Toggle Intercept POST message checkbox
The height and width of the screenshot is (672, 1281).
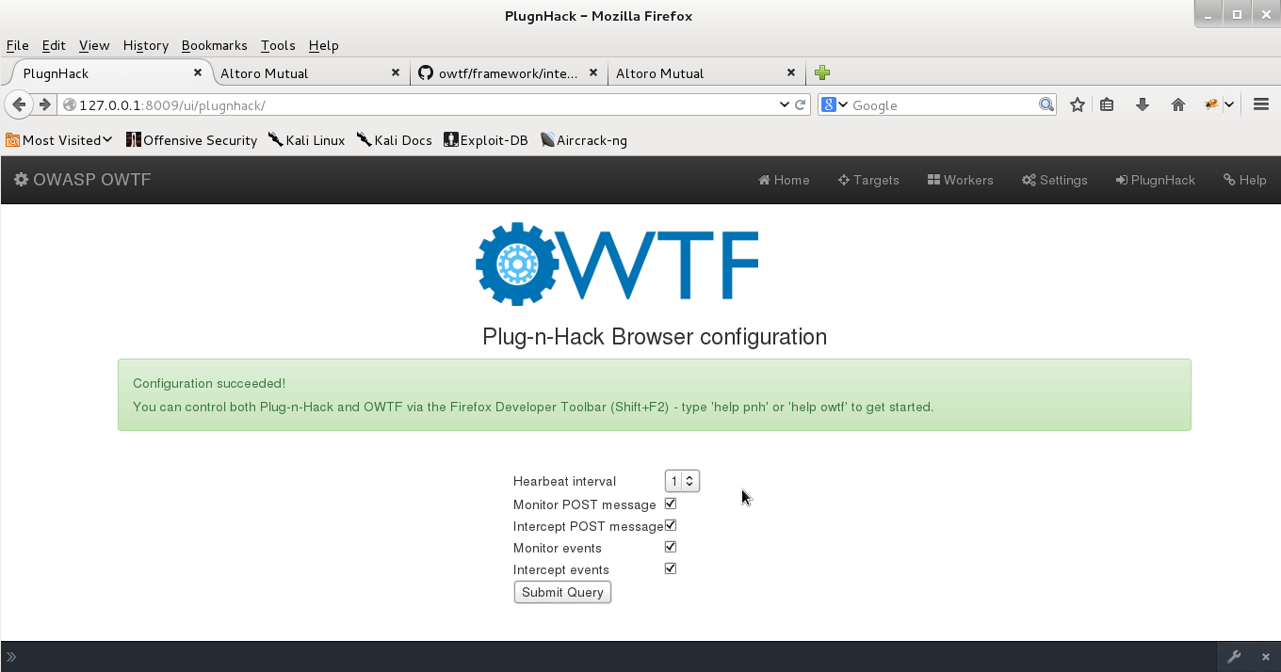coord(671,525)
